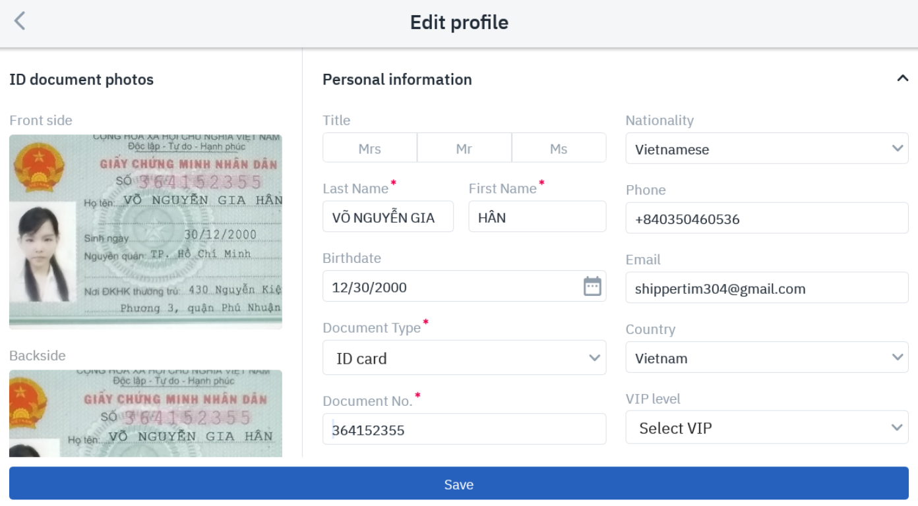Open the front side ID photo
Viewport: 918px width, 506px height.
click(146, 231)
